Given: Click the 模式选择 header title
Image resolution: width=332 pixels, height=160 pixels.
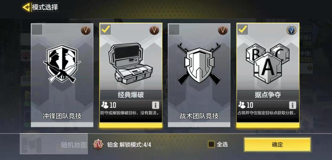Looking at the screenshot, I should click(45, 7).
